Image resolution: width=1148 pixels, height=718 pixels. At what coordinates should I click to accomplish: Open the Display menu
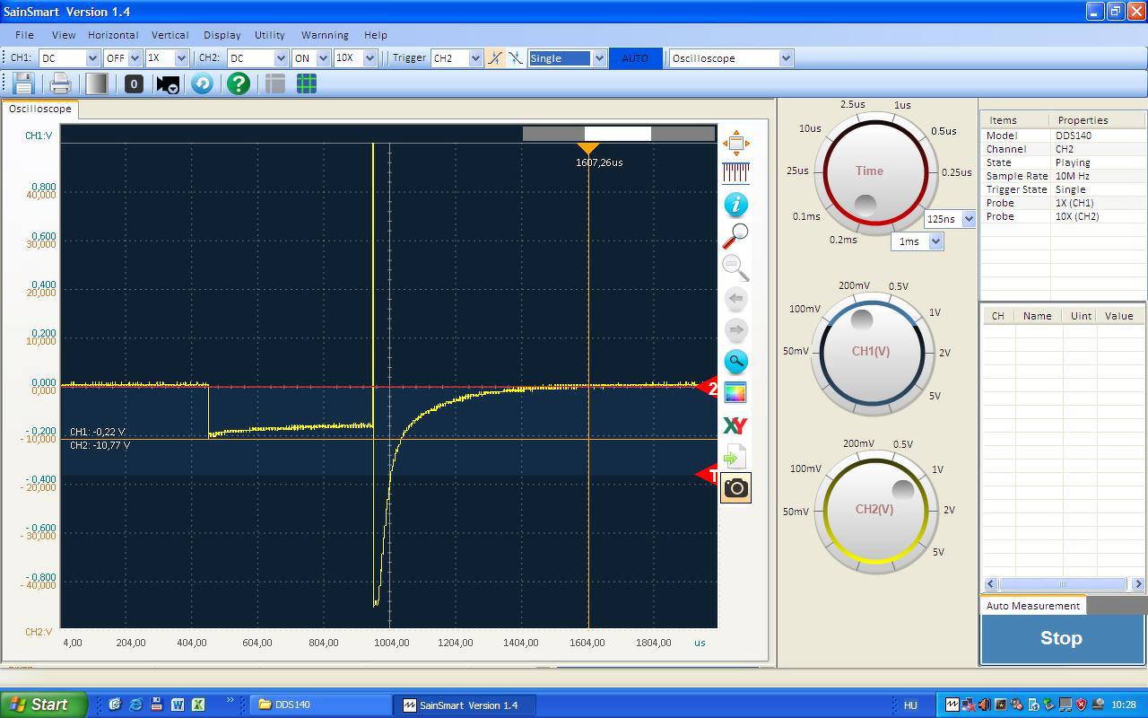222,35
